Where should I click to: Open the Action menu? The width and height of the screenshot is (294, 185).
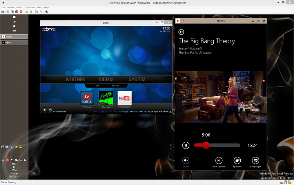(11, 7)
